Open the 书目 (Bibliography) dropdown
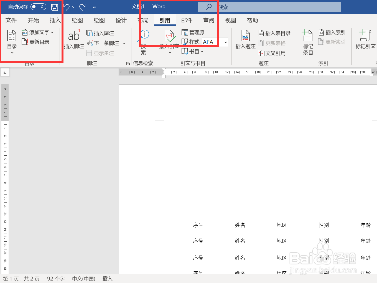The height and width of the screenshot is (283, 377). (x=193, y=52)
